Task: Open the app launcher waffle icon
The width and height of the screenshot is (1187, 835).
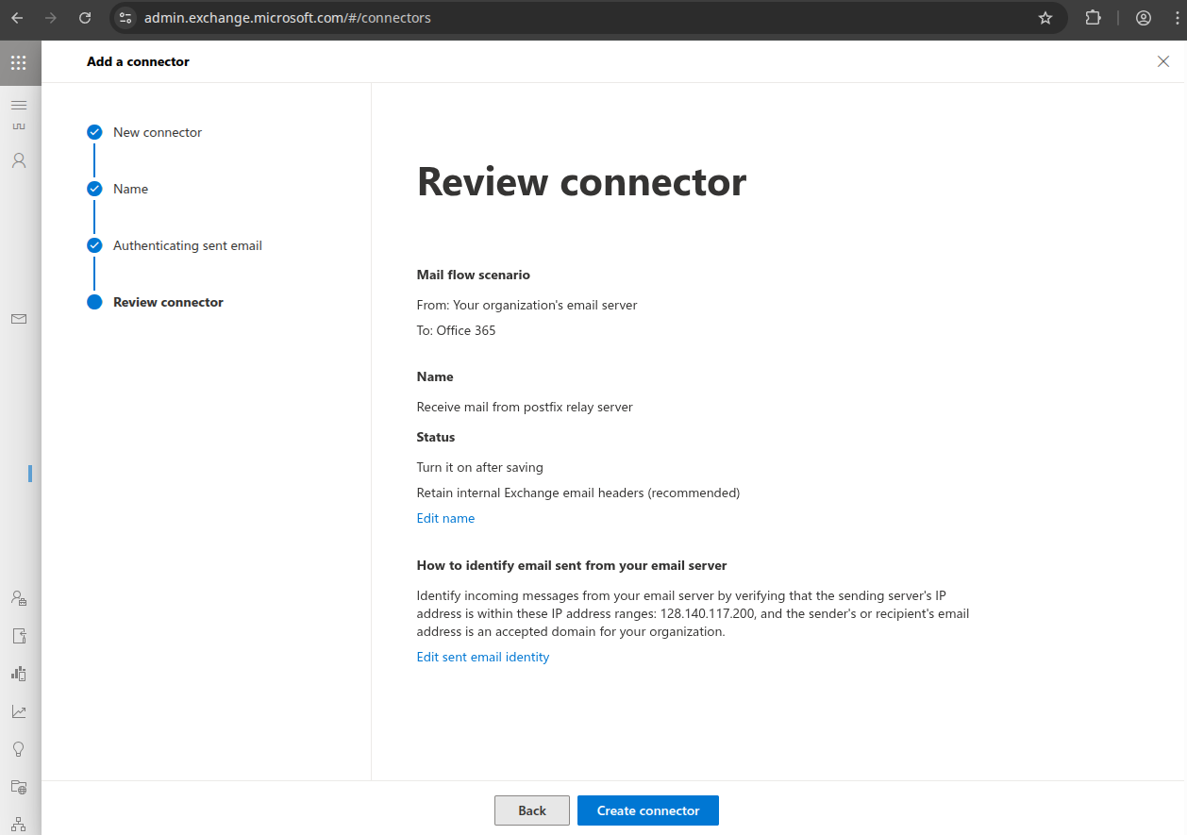Action: [x=19, y=63]
